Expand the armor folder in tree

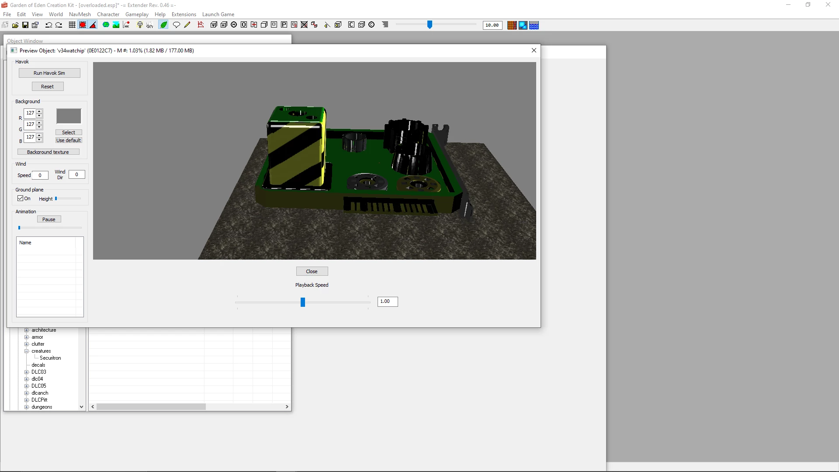click(27, 337)
